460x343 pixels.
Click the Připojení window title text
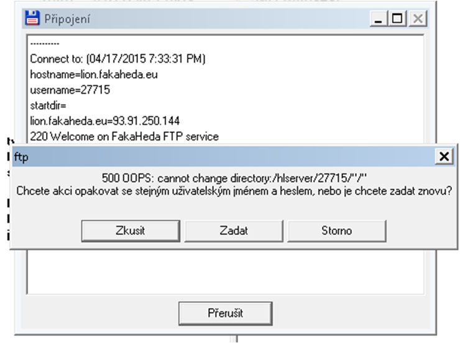coord(67,19)
